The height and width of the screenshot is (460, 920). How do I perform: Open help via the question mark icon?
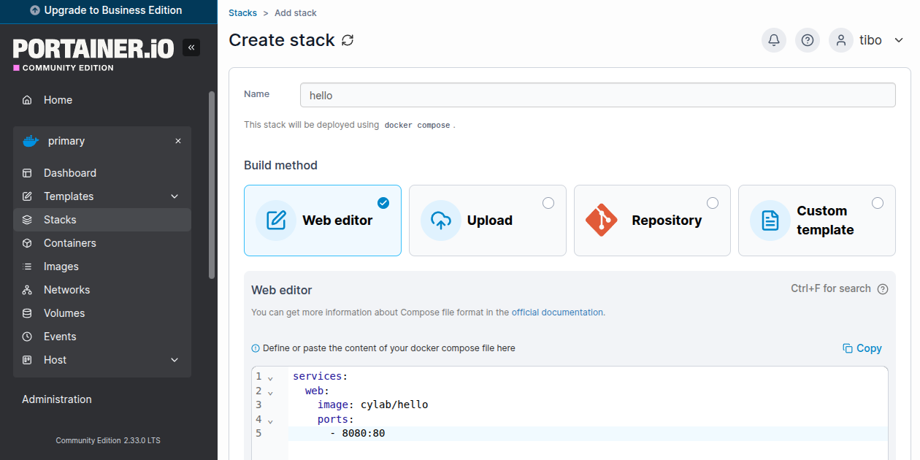(x=808, y=40)
